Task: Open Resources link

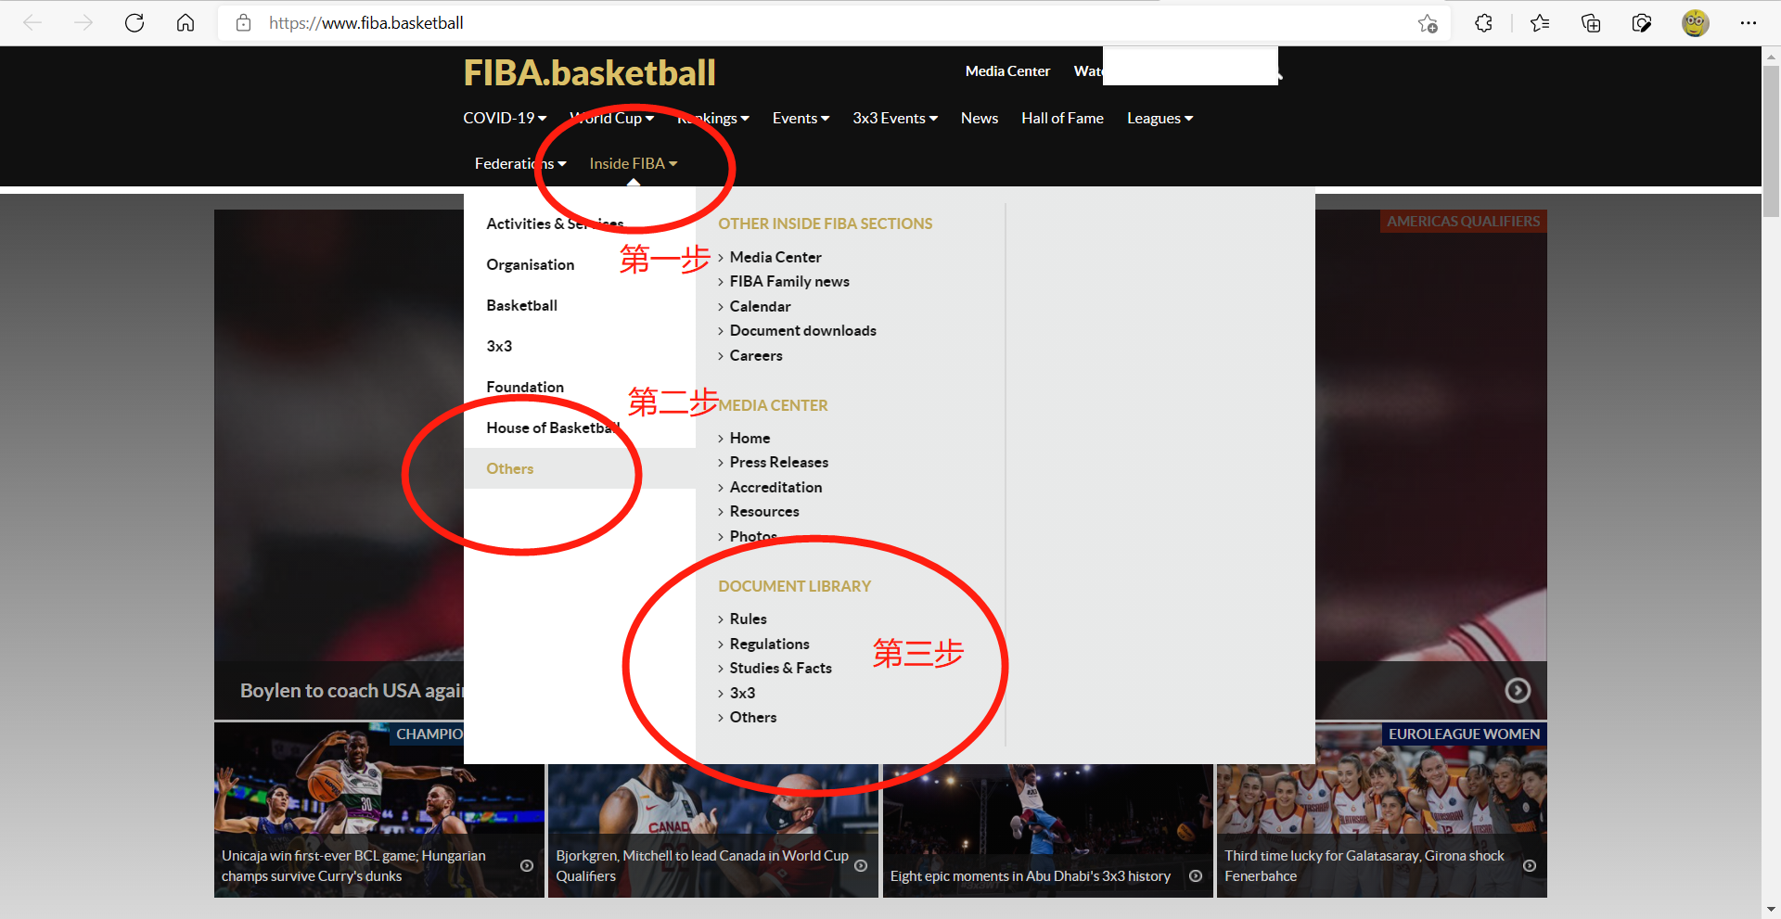Action: pos(764,511)
